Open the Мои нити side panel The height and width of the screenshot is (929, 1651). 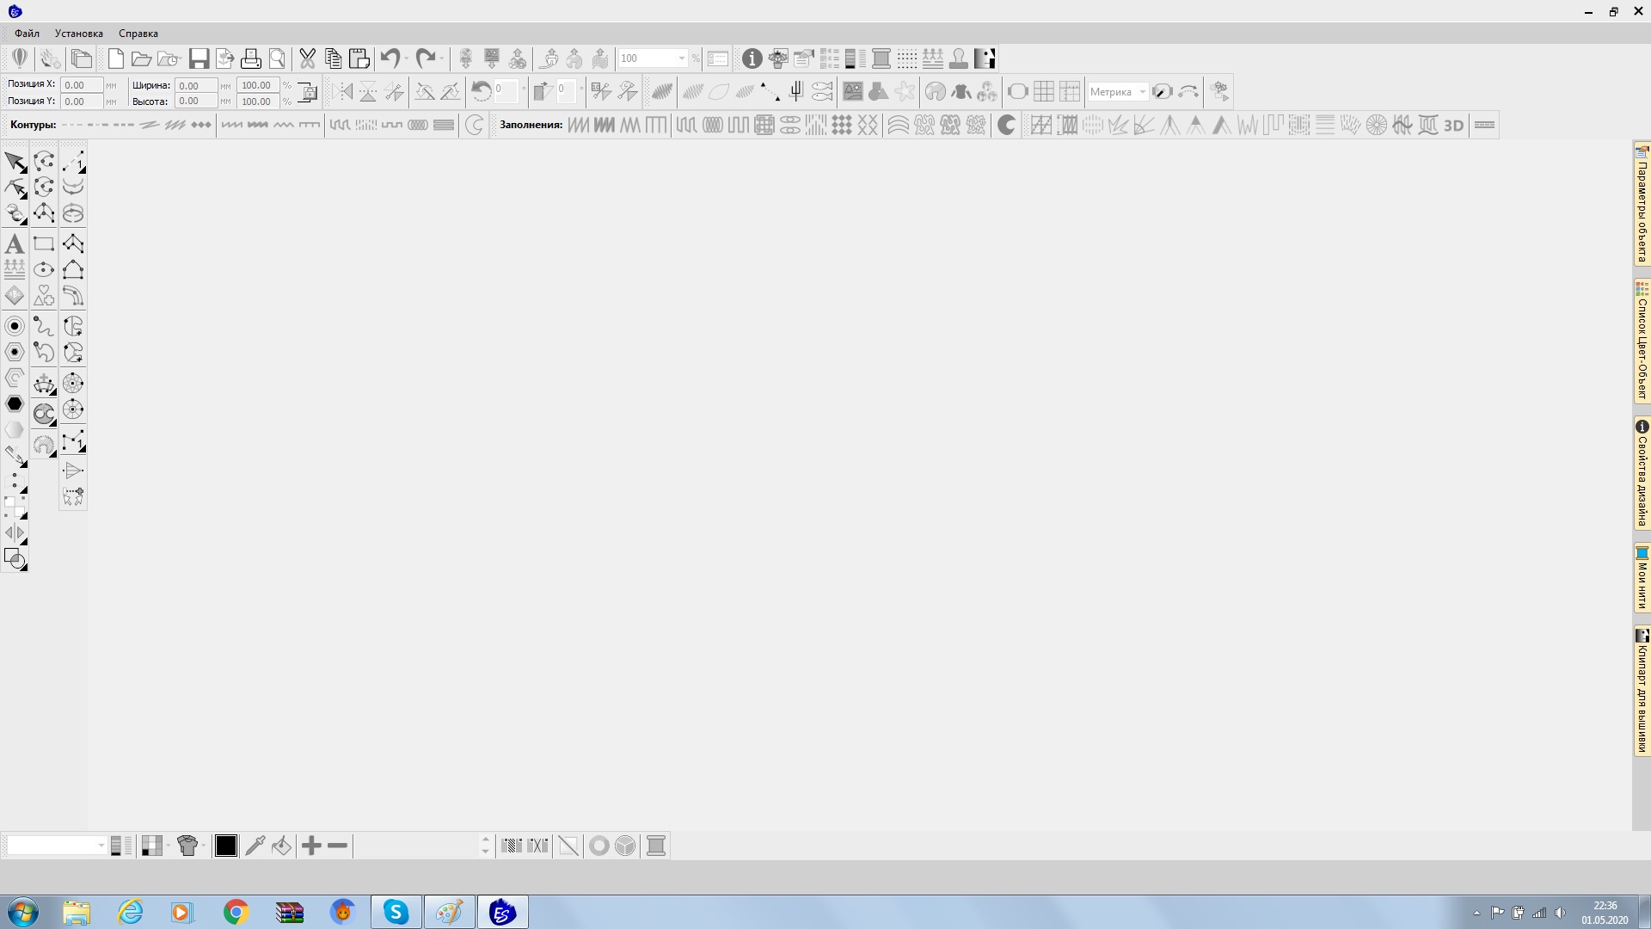(x=1642, y=578)
